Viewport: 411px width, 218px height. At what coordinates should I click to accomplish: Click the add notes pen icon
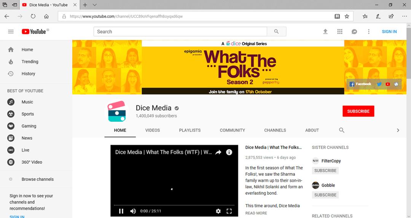click(x=378, y=16)
